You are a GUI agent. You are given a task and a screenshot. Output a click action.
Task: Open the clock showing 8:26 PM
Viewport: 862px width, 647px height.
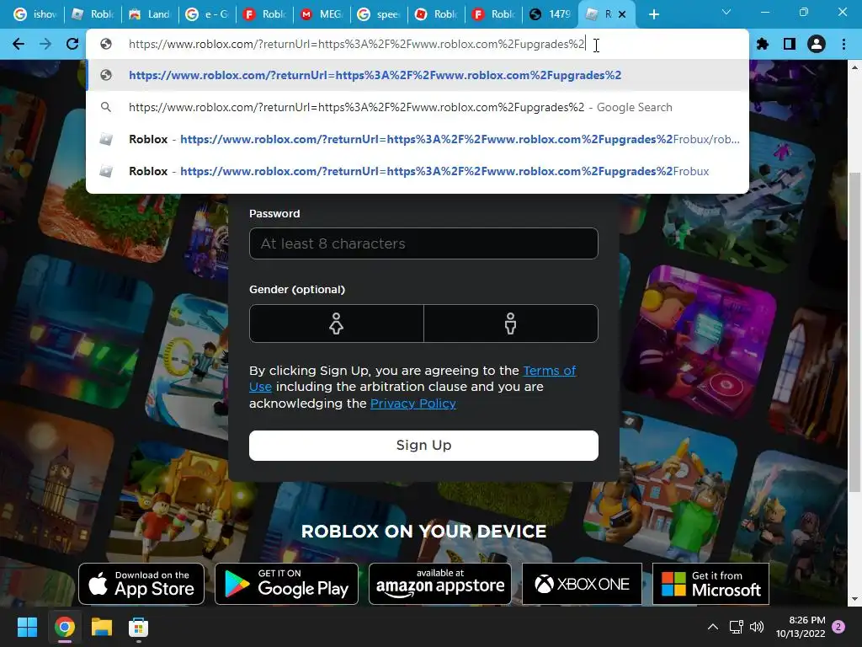(801, 627)
